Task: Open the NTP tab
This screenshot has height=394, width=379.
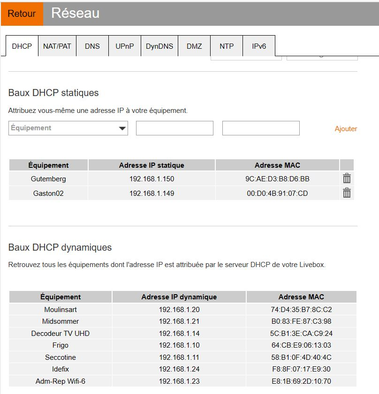Action: tap(227, 46)
